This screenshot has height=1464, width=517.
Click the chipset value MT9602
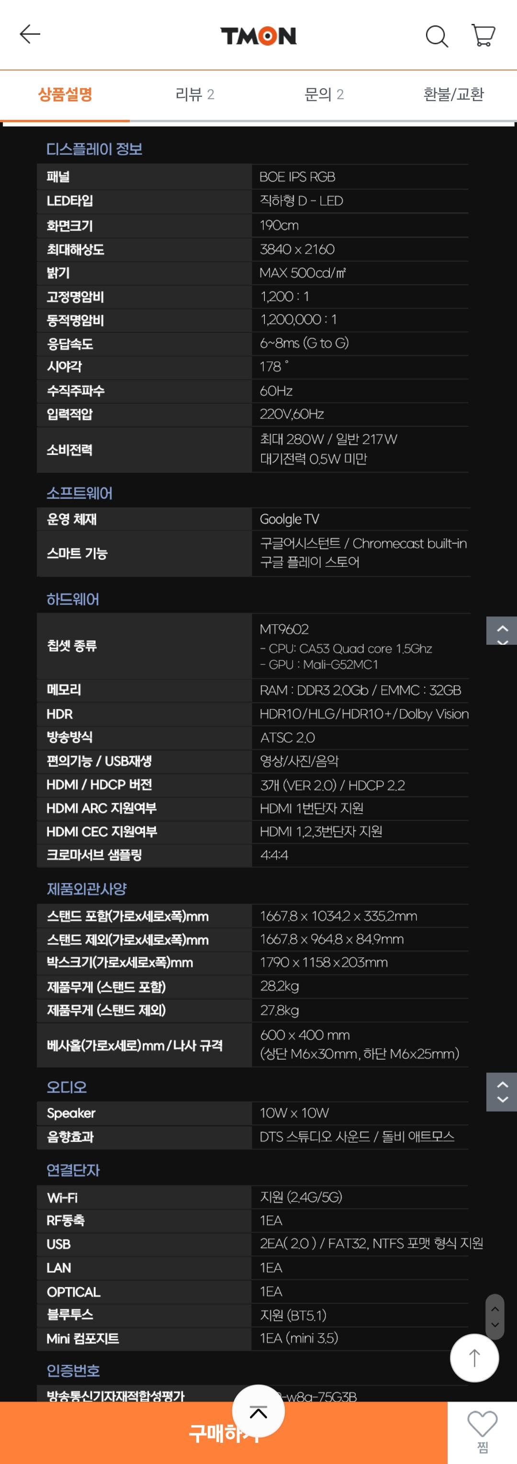point(284,629)
